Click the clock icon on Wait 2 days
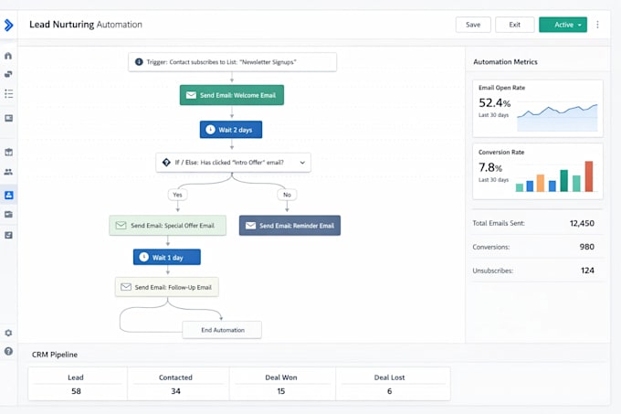 click(211, 130)
